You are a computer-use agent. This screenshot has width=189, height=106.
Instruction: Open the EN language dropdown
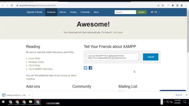coord(155,12)
